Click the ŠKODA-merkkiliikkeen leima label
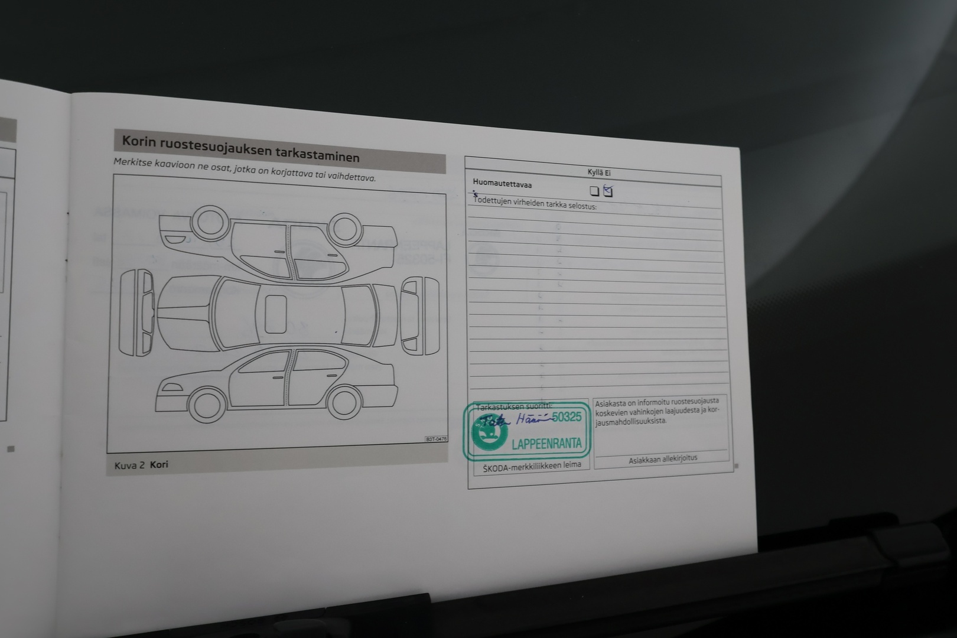The height and width of the screenshot is (638, 957). point(532,466)
